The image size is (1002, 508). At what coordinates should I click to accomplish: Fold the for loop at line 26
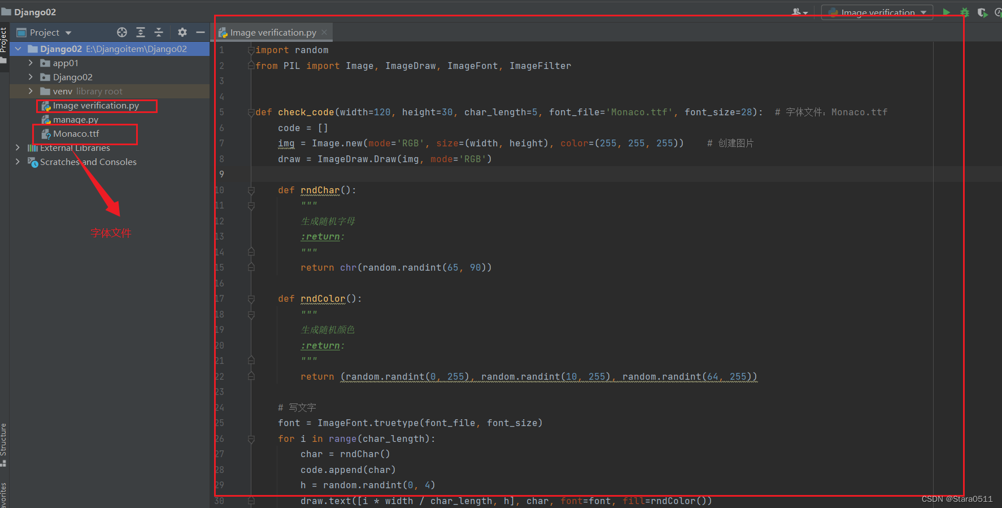[251, 439]
